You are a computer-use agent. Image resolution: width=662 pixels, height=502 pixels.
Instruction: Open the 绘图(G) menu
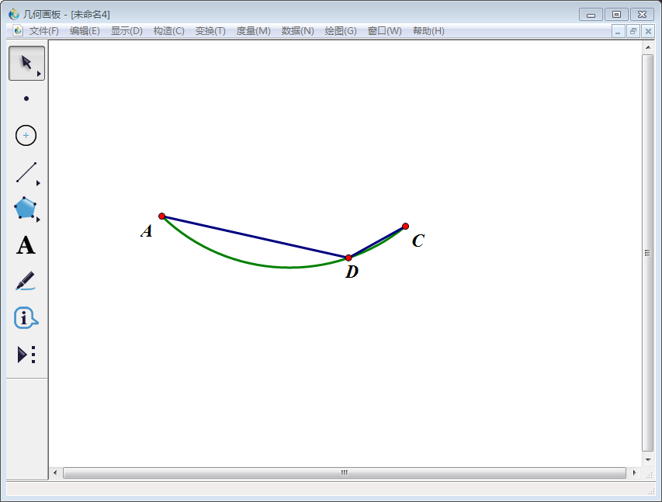(341, 31)
